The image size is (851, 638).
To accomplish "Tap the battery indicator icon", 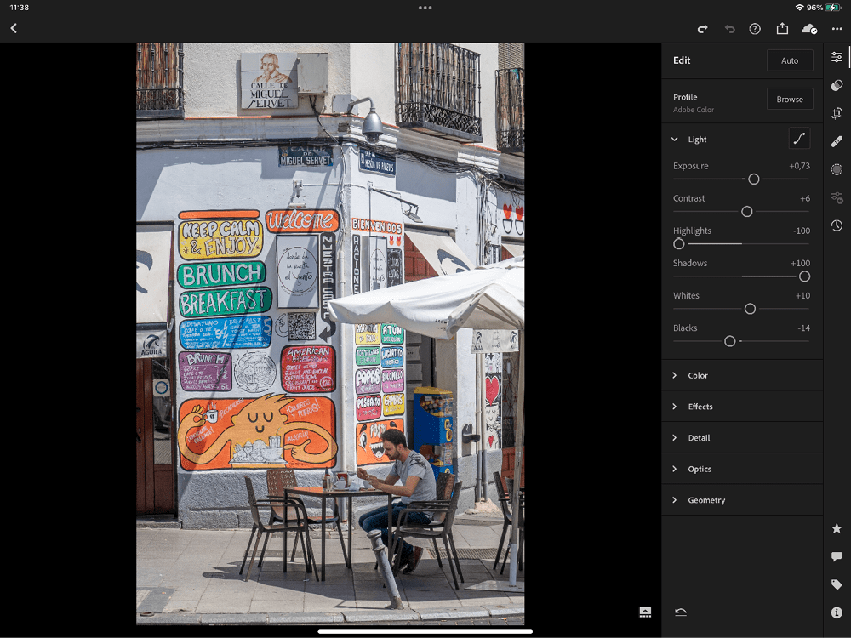I will 833,8.
